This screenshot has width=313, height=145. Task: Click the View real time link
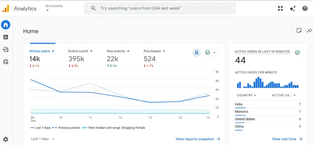pos(287,139)
